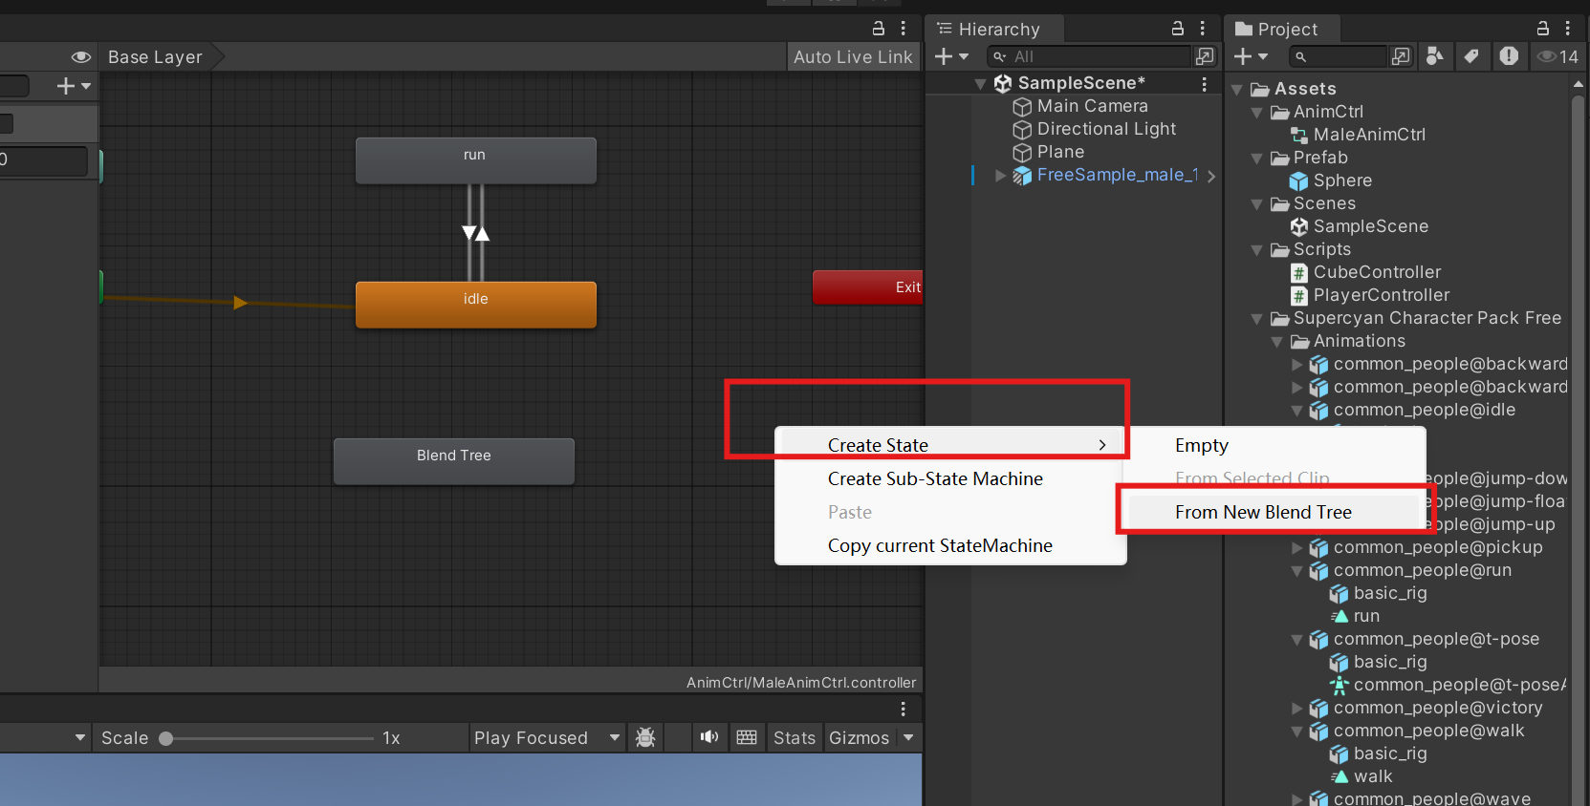
Task: Expand FreeSample_male_1 in Hierarchy
Action: point(1000,176)
